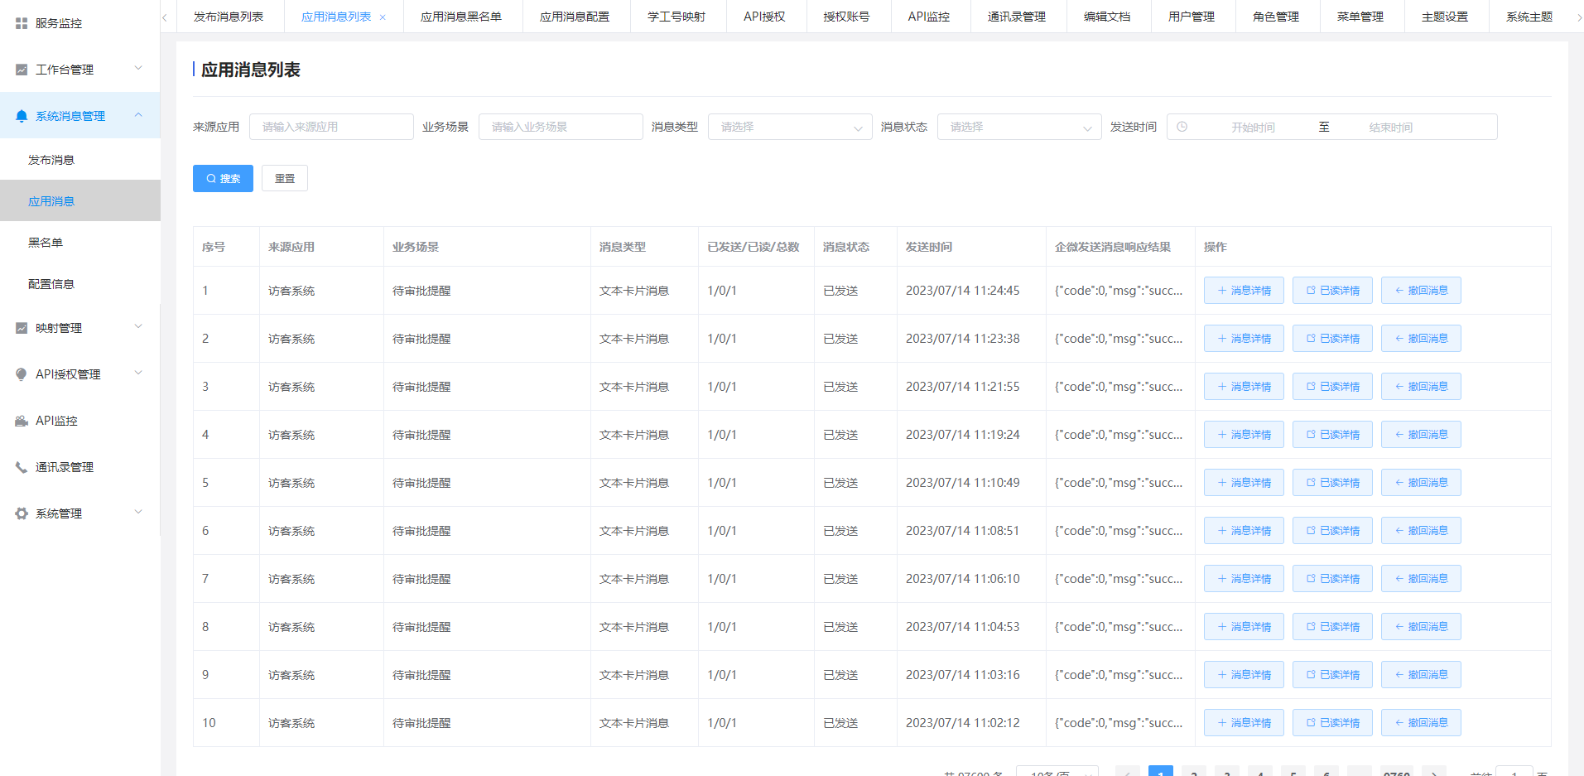The image size is (1584, 776).
Task: Click the clock icon in 发送时间 field
Action: pos(1182,127)
